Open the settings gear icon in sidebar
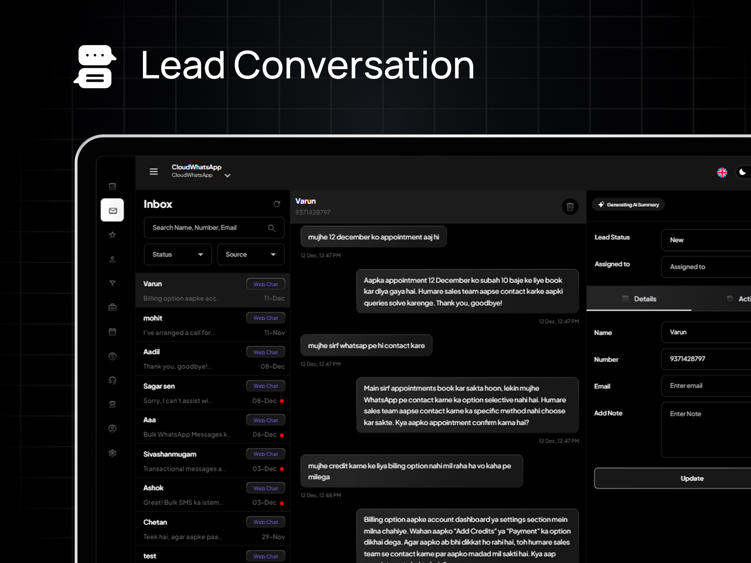This screenshot has height=563, width=751. click(112, 453)
